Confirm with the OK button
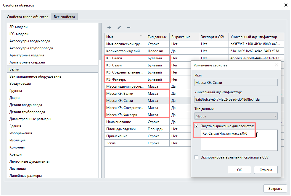The image size is (291, 196). pos(239,170)
